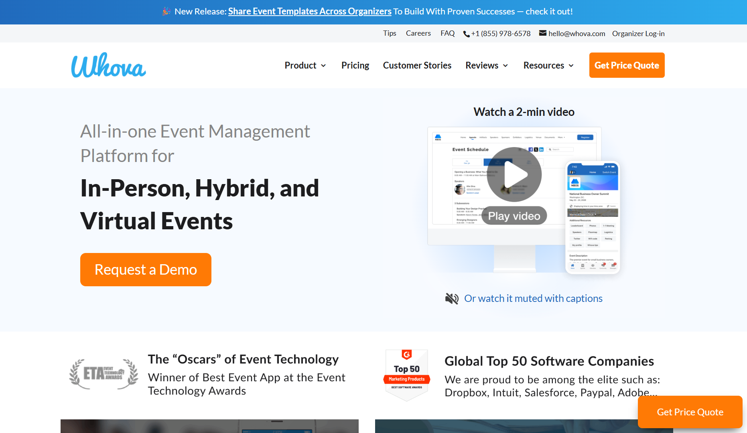Click 'In-Person, Hybrid, and Virtual Events' headline
This screenshot has width=747, height=433.
pos(200,204)
